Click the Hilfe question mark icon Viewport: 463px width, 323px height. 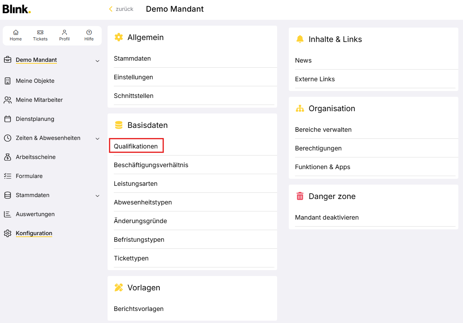[89, 33]
